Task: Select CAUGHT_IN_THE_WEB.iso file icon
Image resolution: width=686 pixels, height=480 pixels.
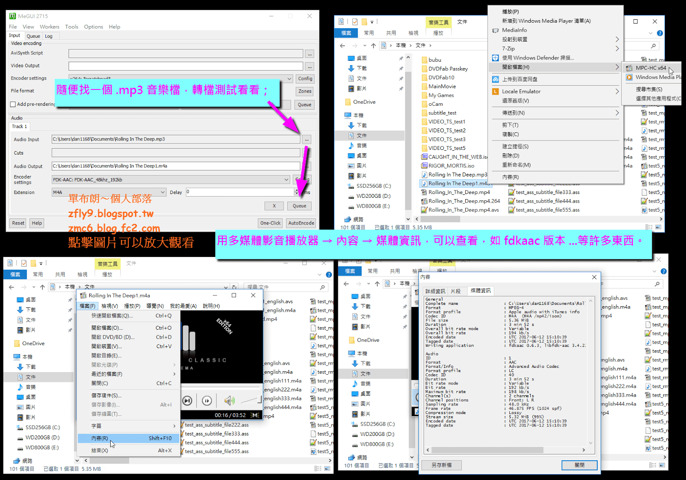Action: (424, 157)
